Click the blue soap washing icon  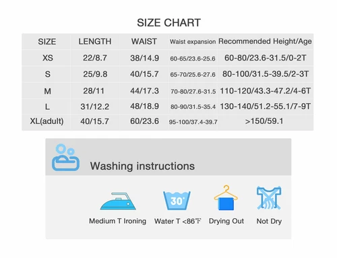click(x=65, y=158)
